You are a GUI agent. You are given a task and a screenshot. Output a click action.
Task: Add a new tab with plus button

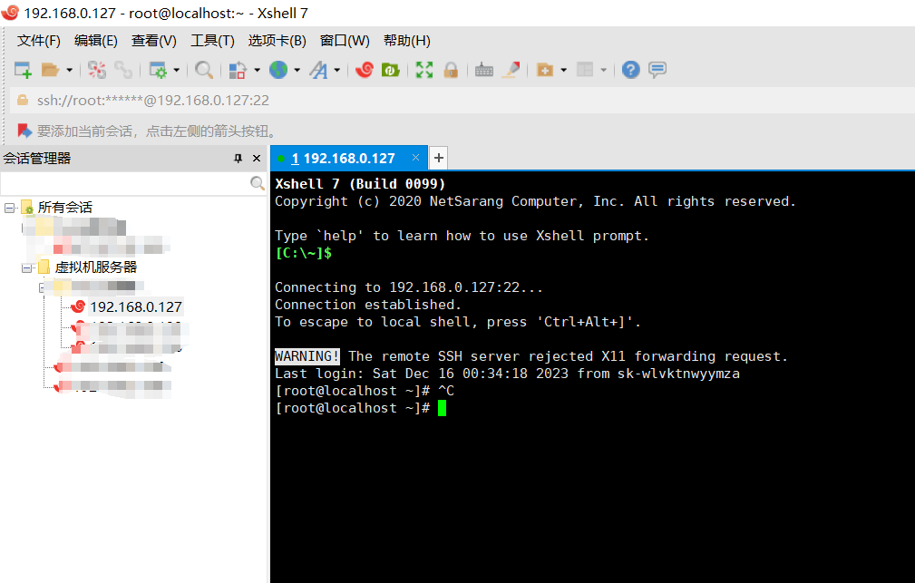pyautogui.click(x=439, y=158)
